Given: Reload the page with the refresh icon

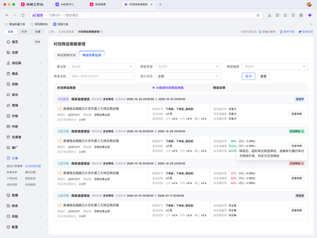Looking at the screenshot, I should pos(23,15).
